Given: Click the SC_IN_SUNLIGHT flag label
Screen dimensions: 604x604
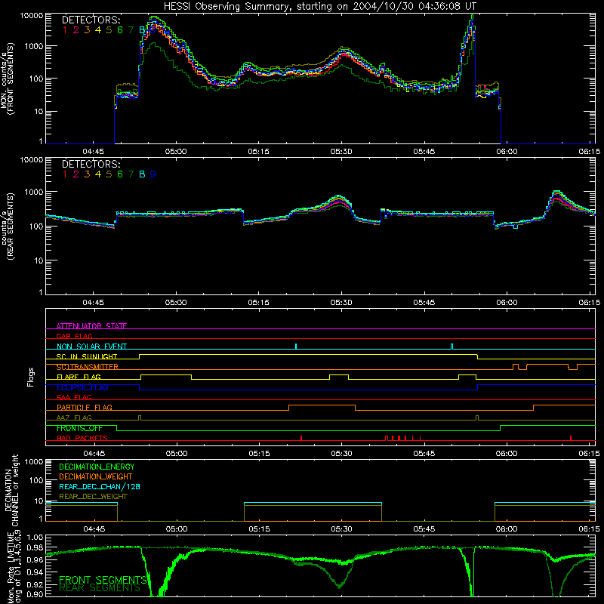Looking at the screenshot, I should coord(87,356).
